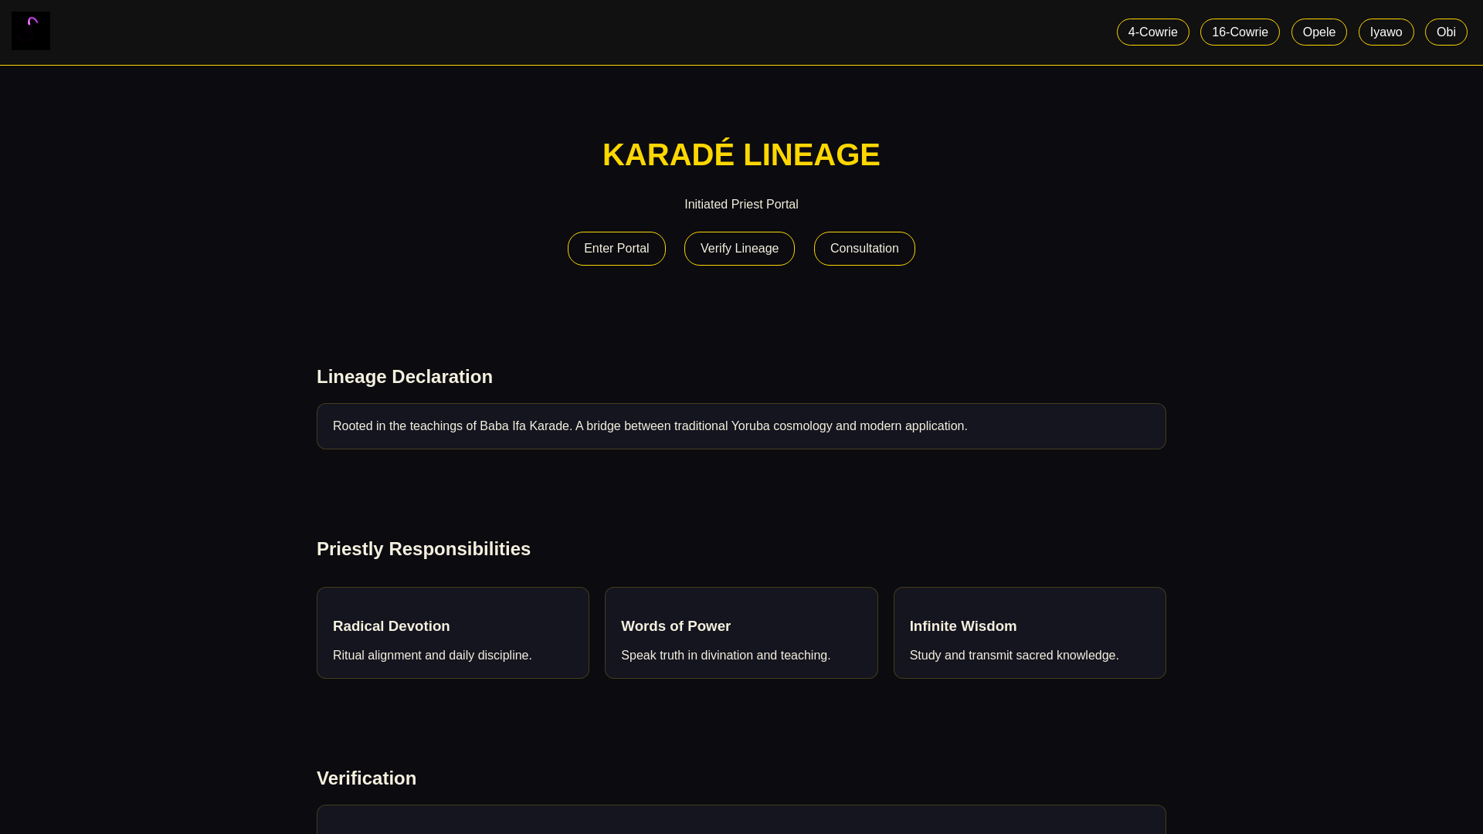Select the Radical Devotion card title
Viewport: 1483px width, 834px height.
391,626
